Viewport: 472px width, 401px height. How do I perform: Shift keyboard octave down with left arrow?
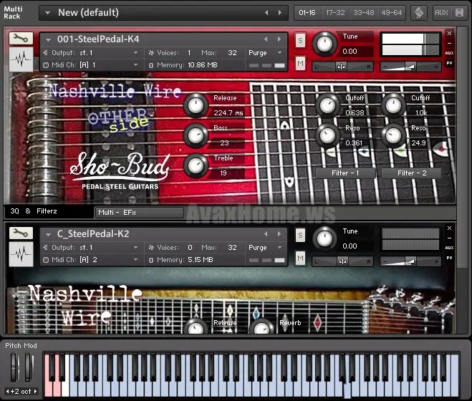[8, 392]
